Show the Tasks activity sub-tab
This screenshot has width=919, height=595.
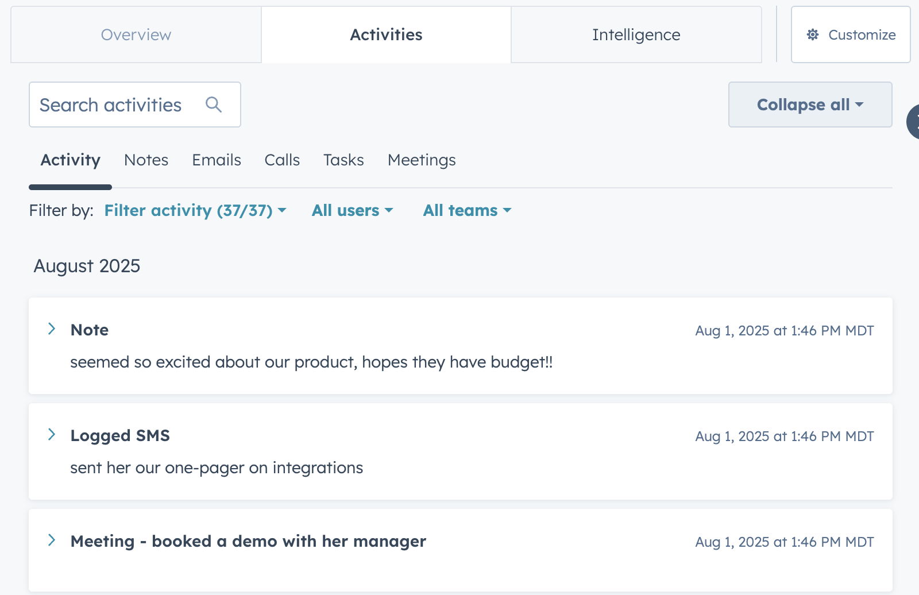[343, 160]
